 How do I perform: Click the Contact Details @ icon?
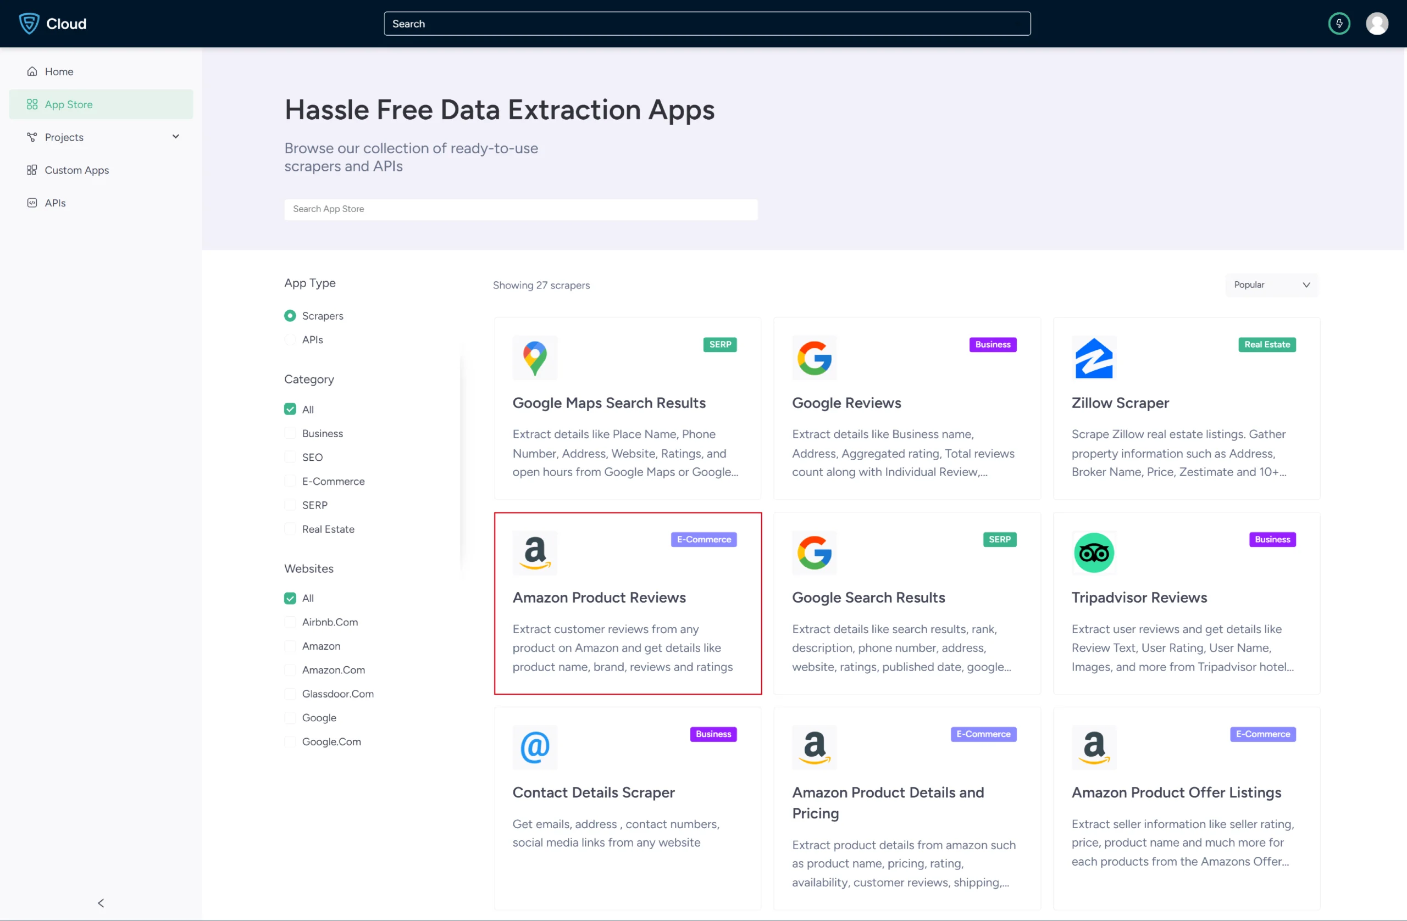coord(535,747)
